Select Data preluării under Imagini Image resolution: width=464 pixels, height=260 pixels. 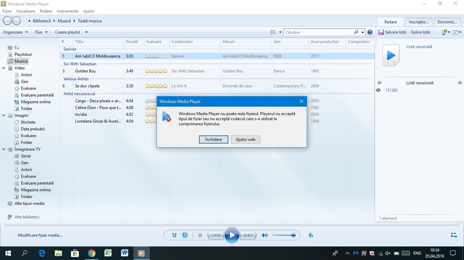coord(33,129)
